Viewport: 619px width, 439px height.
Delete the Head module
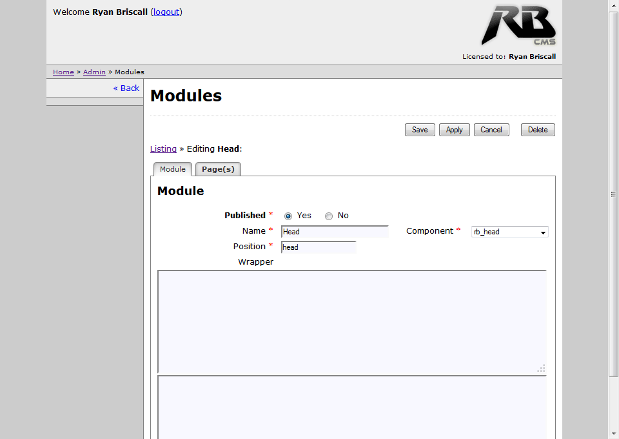coord(537,130)
